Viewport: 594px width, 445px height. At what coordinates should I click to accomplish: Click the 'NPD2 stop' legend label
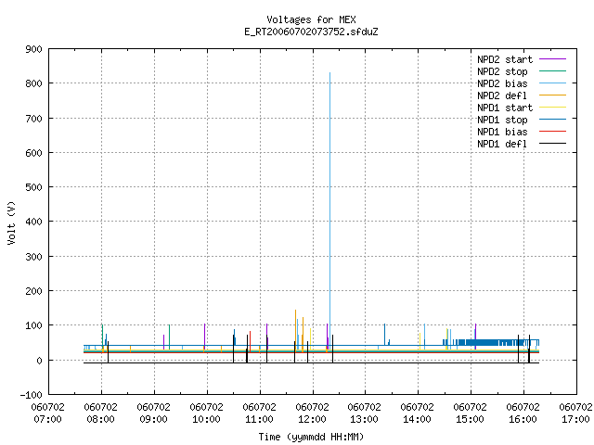[x=502, y=71]
